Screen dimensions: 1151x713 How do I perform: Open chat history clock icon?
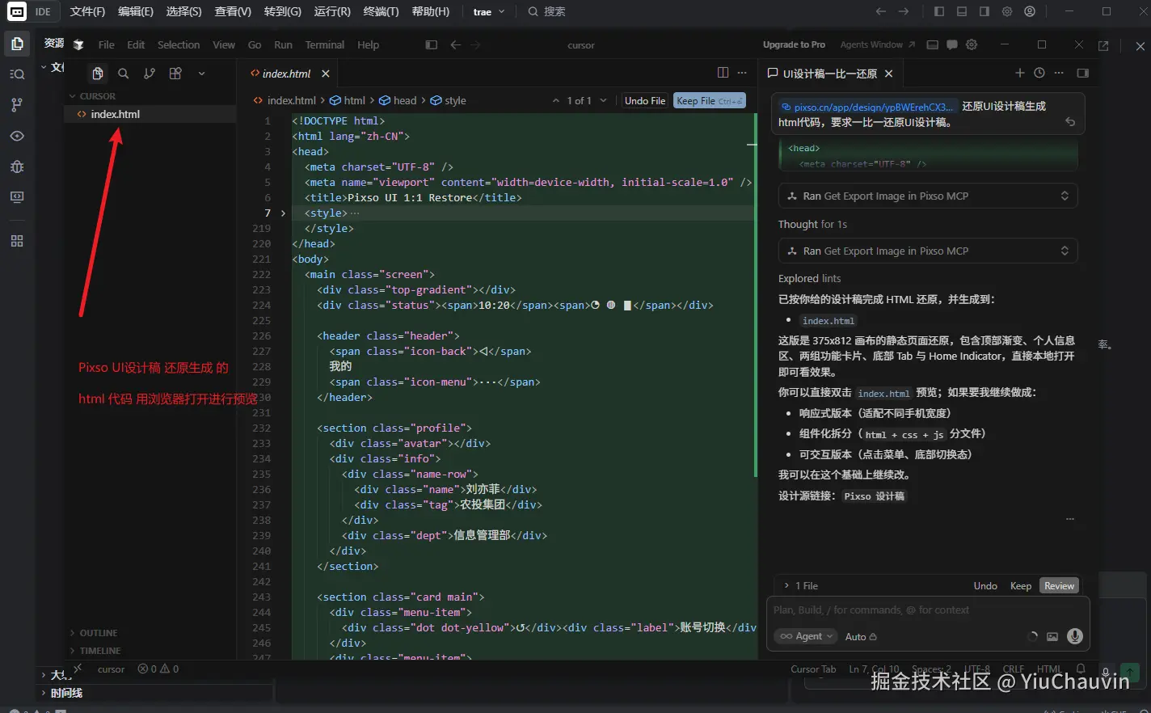pyautogui.click(x=1039, y=73)
